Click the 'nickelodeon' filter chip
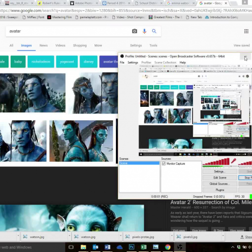This screenshot has height=252, width=252. [x=41, y=61]
